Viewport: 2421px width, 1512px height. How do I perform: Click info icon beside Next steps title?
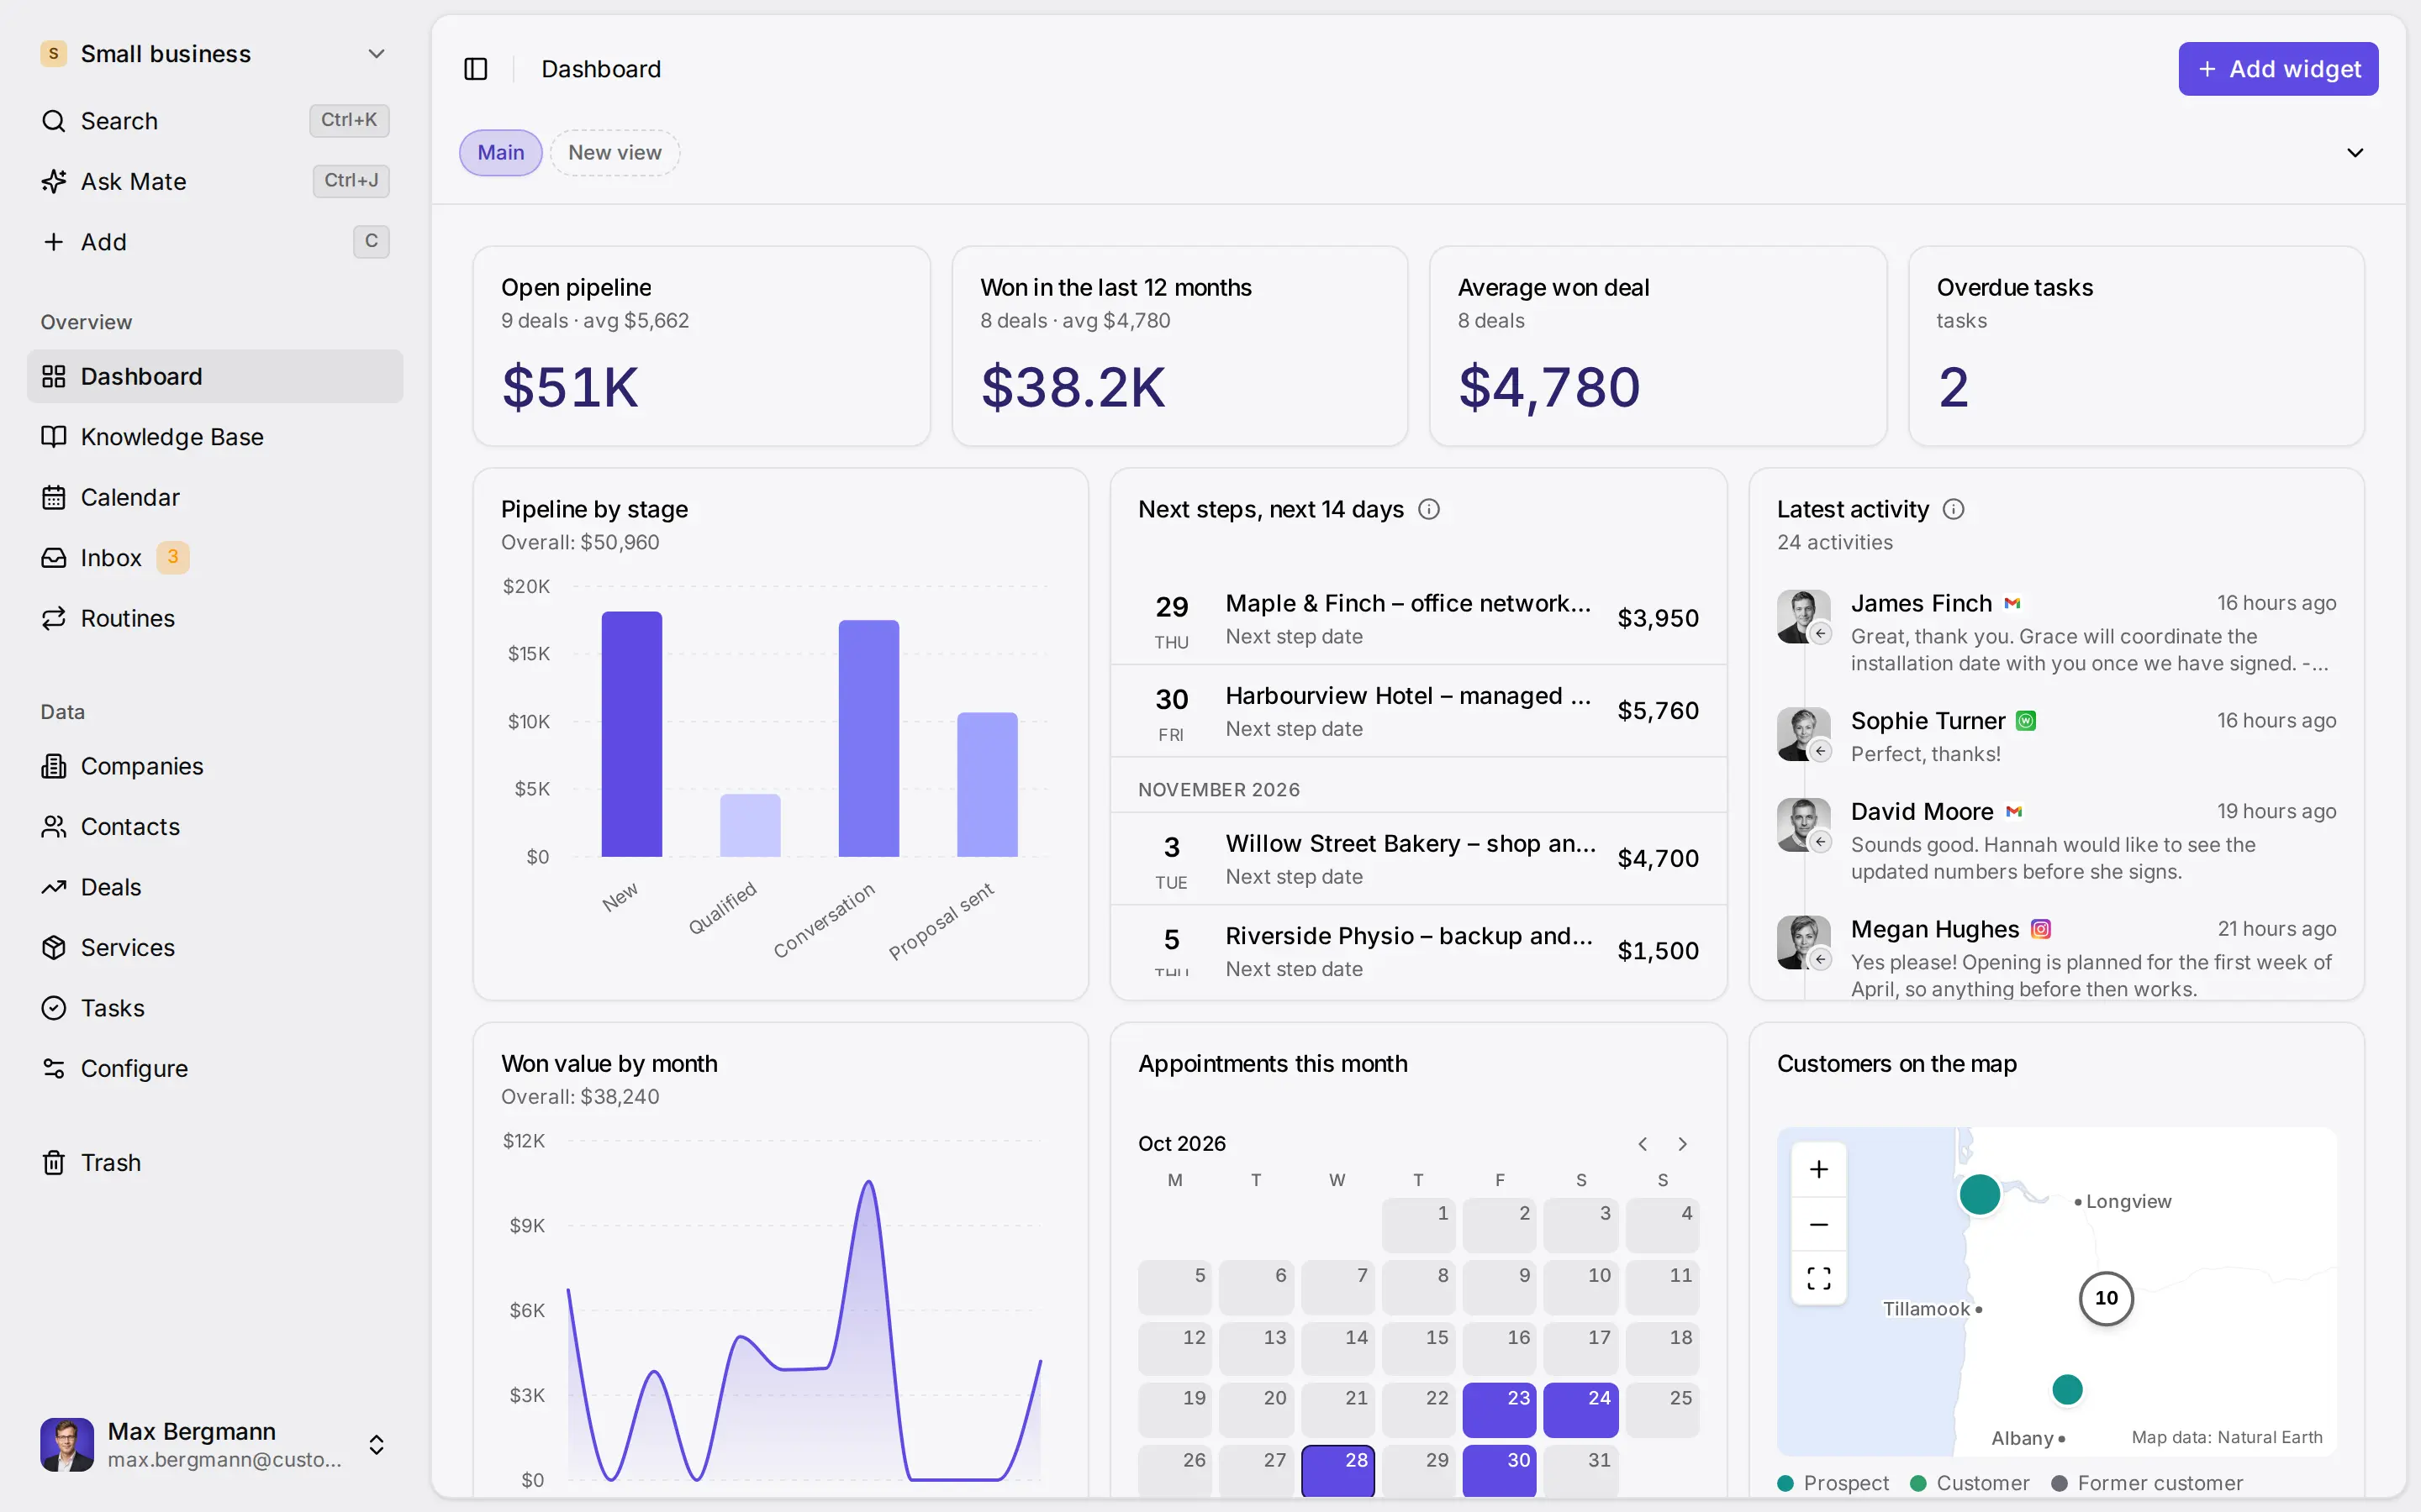[1428, 509]
